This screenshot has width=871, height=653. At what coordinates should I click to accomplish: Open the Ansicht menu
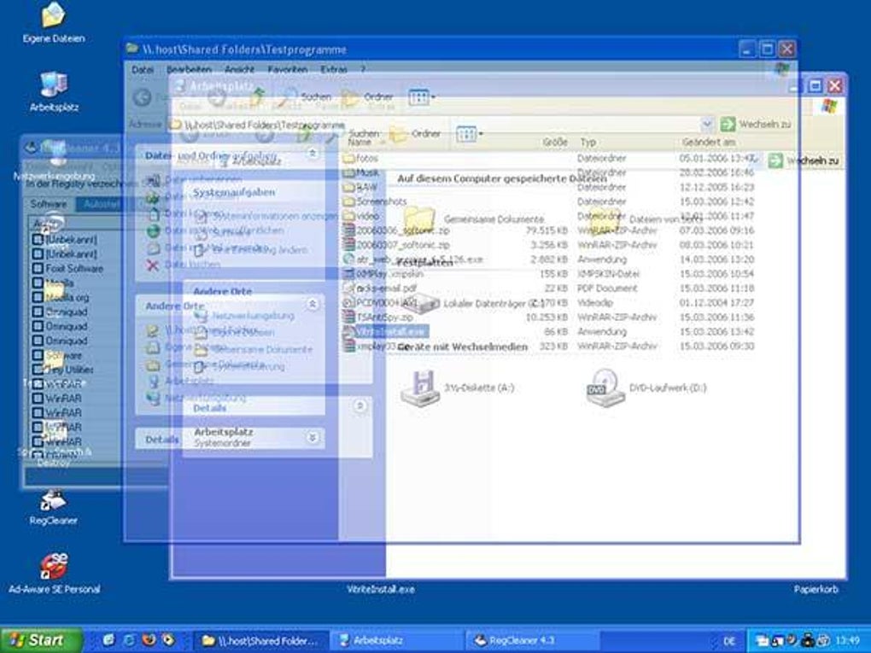pyautogui.click(x=239, y=69)
